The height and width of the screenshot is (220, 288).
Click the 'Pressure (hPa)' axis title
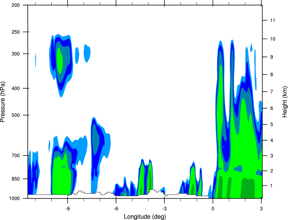[3, 102]
